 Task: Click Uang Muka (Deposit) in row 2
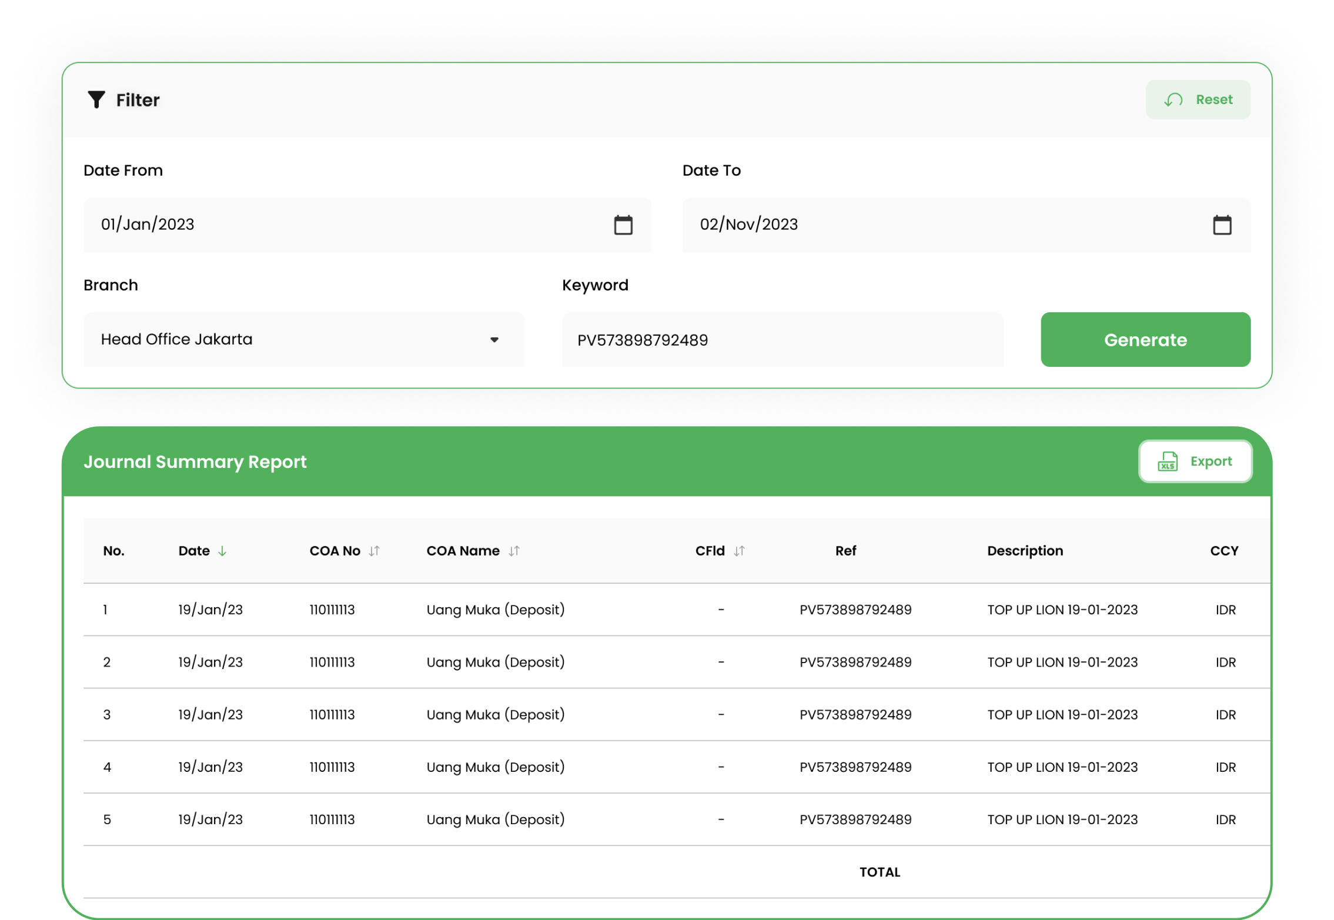[495, 662]
